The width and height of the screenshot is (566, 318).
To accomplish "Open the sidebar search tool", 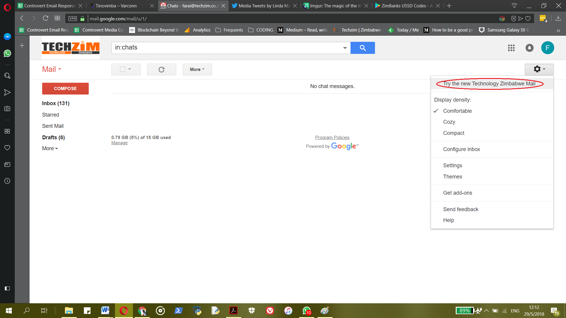I will [7, 76].
